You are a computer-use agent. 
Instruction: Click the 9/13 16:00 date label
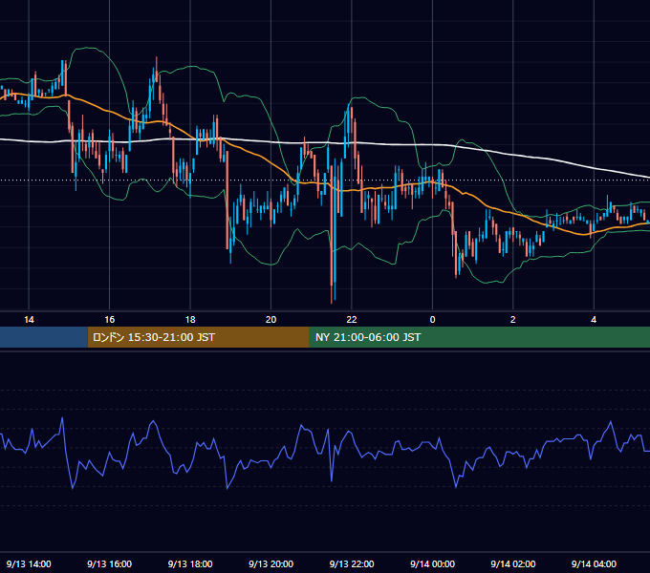tap(109, 563)
